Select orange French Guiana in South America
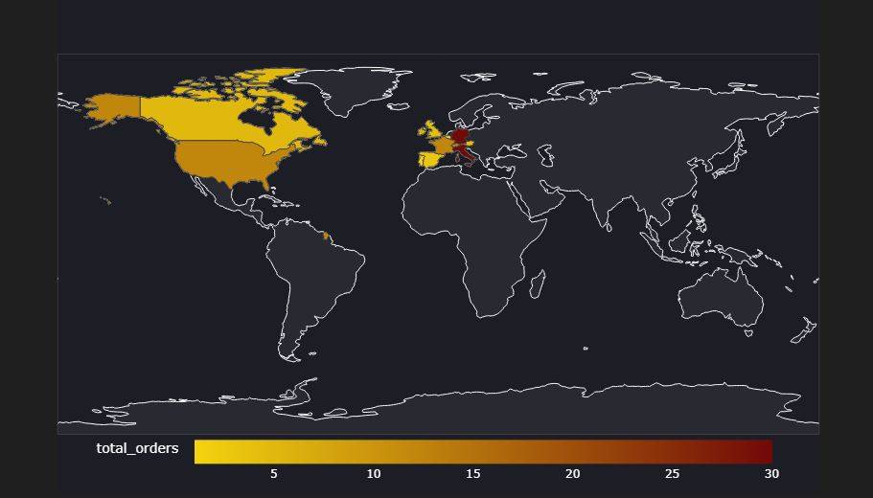The image size is (873, 498). [x=326, y=236]
